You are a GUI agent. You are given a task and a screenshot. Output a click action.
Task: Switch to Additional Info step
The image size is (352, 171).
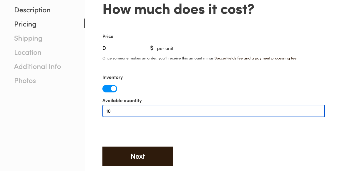coord(37,67)
